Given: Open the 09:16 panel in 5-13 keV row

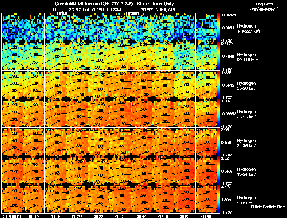Looking at the screenshot, I should 56,199.
